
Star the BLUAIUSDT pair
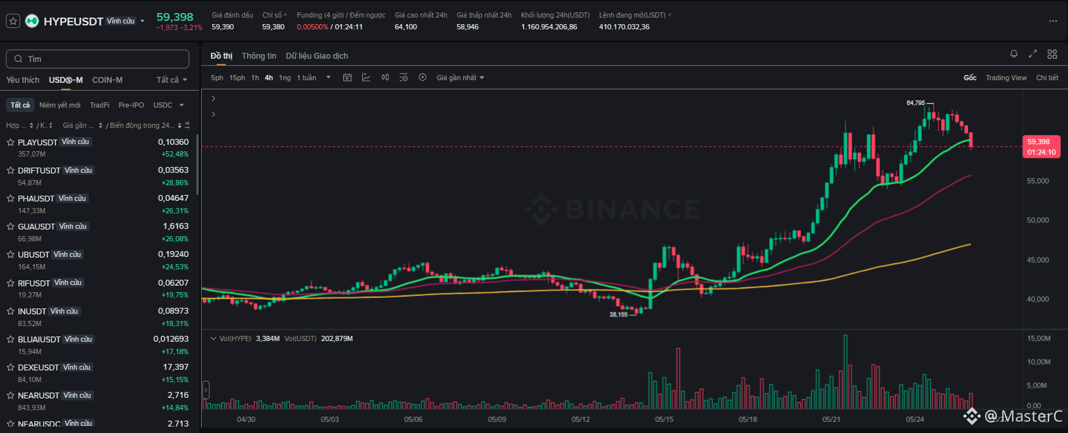pyautogui.click(x=10, y=339)
